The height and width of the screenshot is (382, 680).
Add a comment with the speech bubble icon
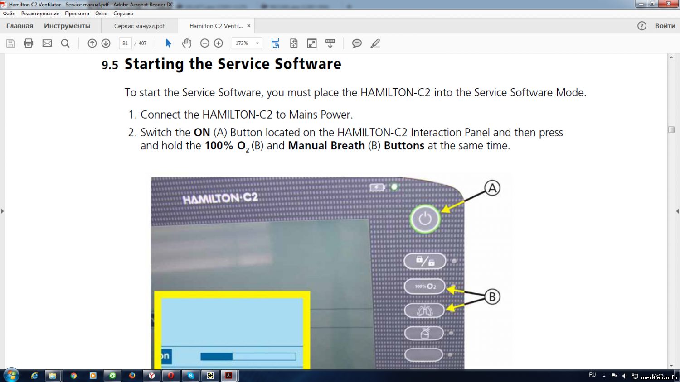pyautogui.click(x=357, y=43)
